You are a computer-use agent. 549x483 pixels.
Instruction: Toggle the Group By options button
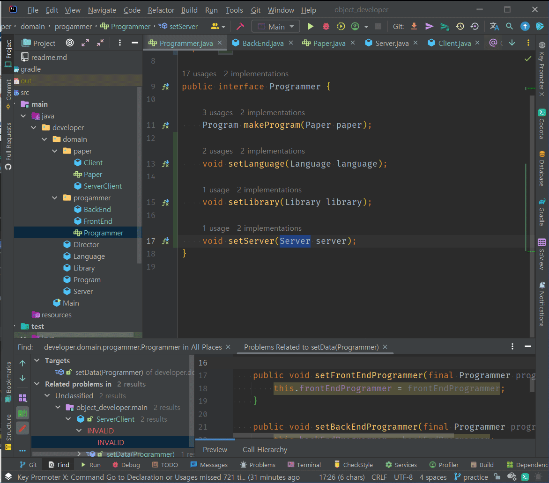click(22, 398)
